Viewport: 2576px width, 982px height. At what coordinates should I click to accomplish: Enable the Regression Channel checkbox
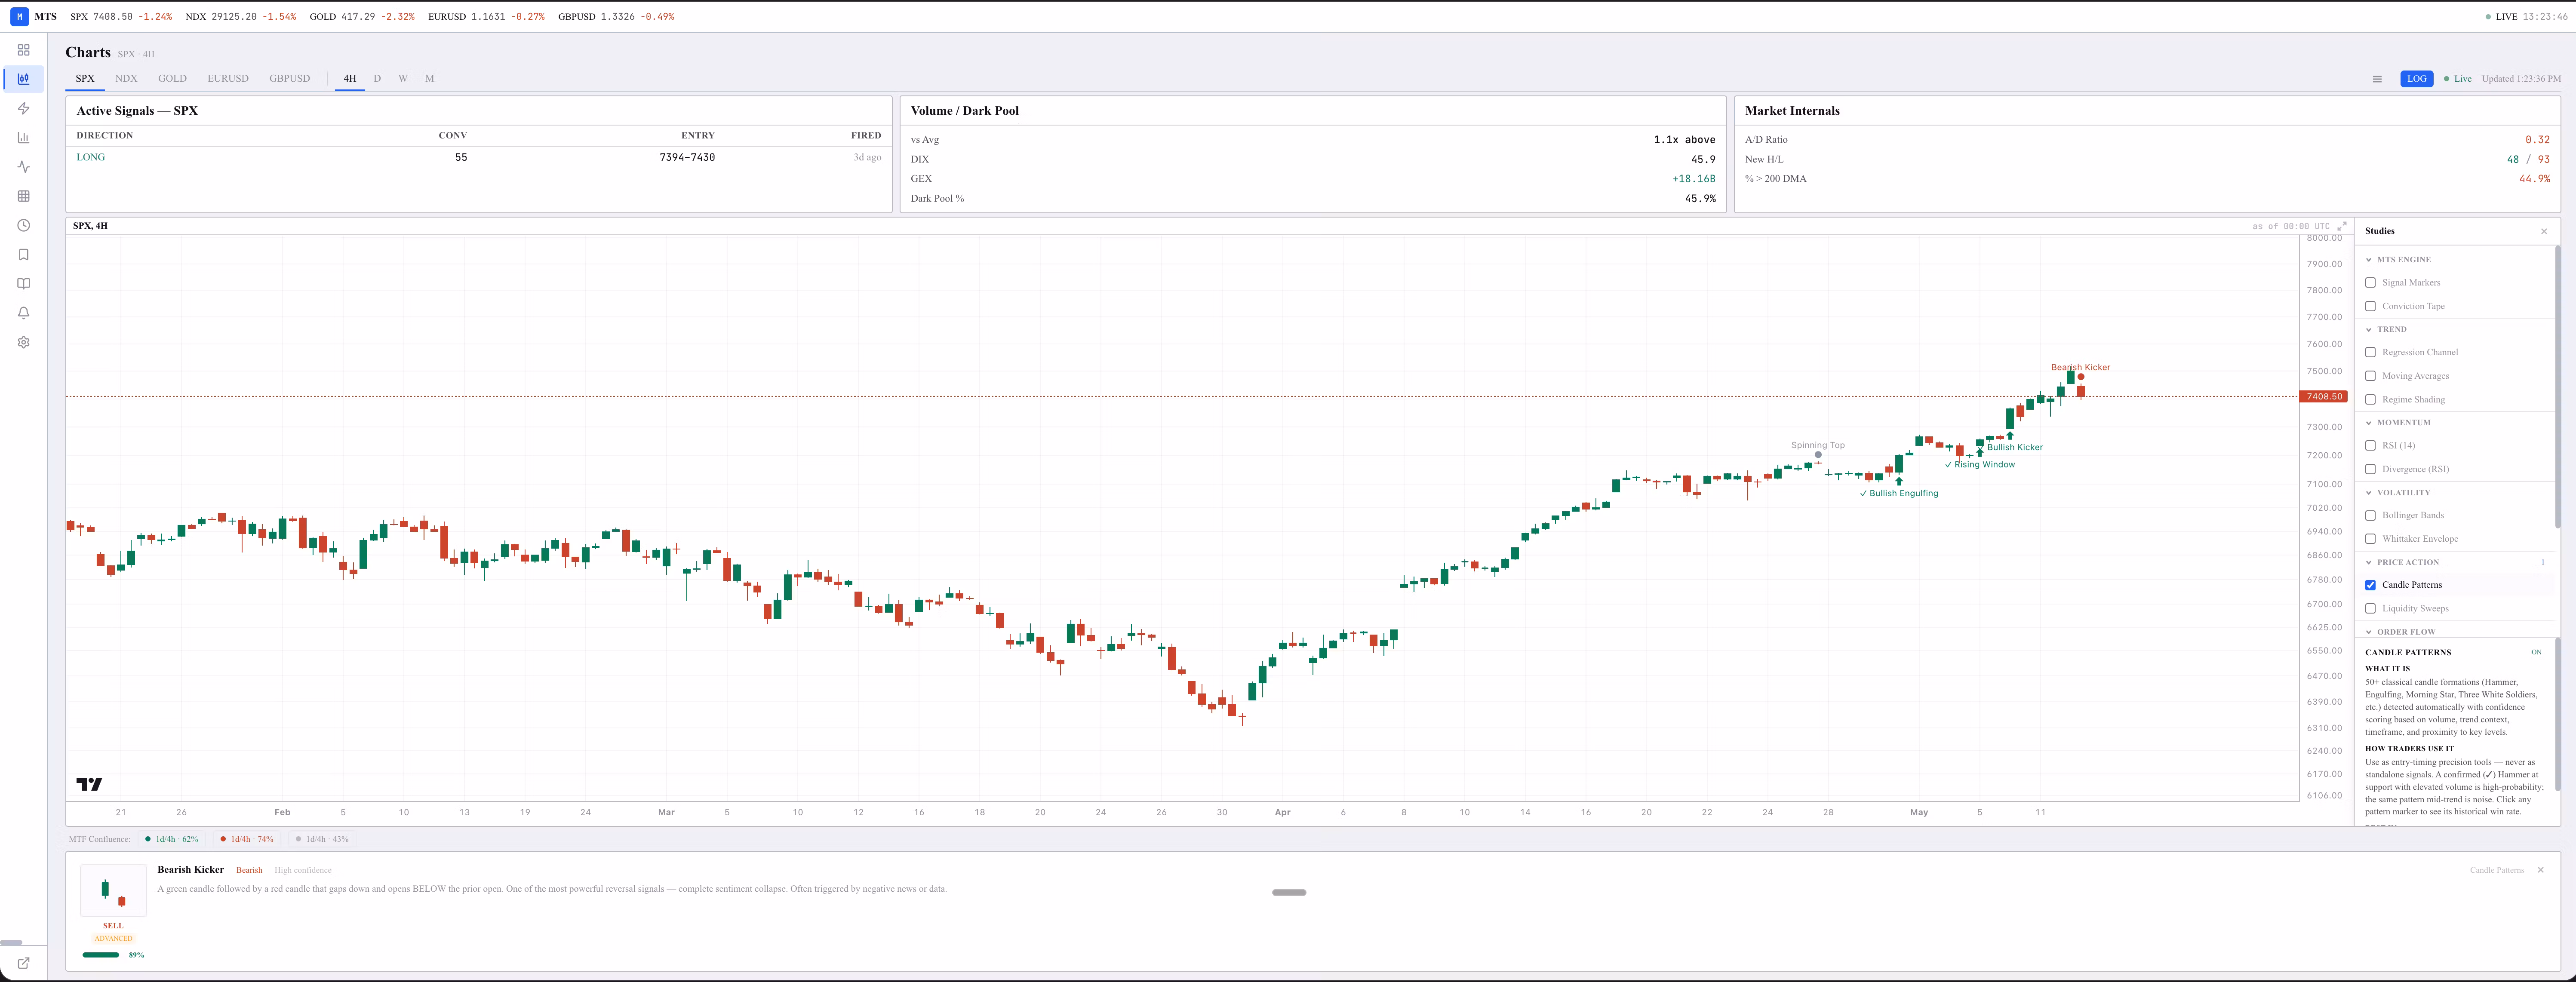(x=2370, y=353)
